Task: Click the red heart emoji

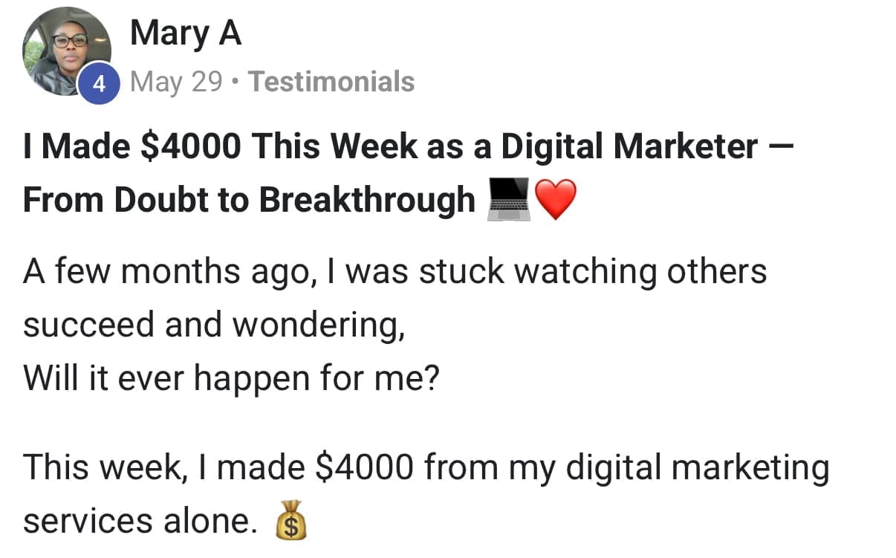Action: (x=555, y=201)
